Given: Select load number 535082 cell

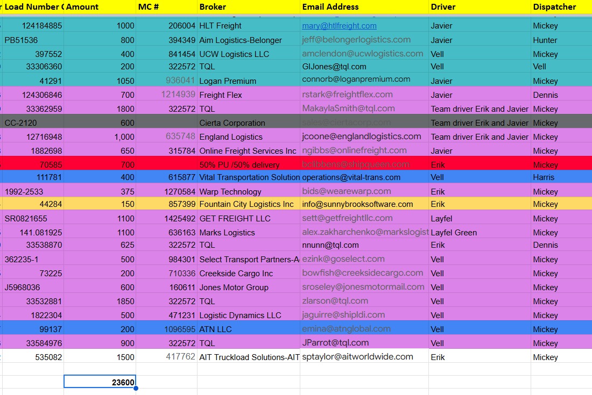Looking at the screenshot, I should (33, 356).
